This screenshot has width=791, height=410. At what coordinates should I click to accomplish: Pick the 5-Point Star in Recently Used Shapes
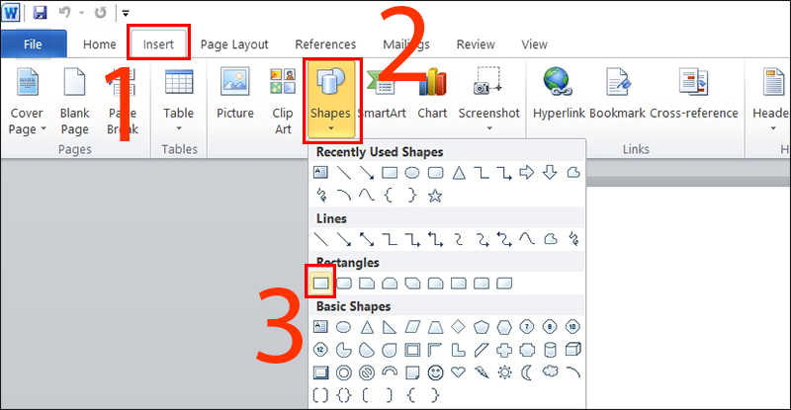(x=435, y=196)
